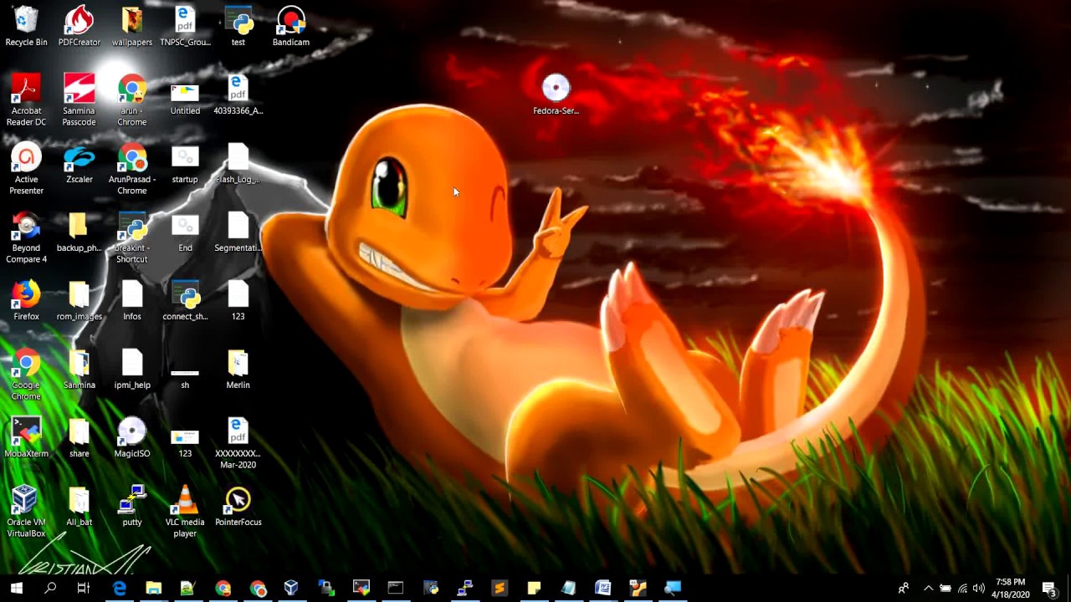This screenshot has height=602, width=1071.
Task: Open the Action Center notifications
Action: tap(1050, 588)
